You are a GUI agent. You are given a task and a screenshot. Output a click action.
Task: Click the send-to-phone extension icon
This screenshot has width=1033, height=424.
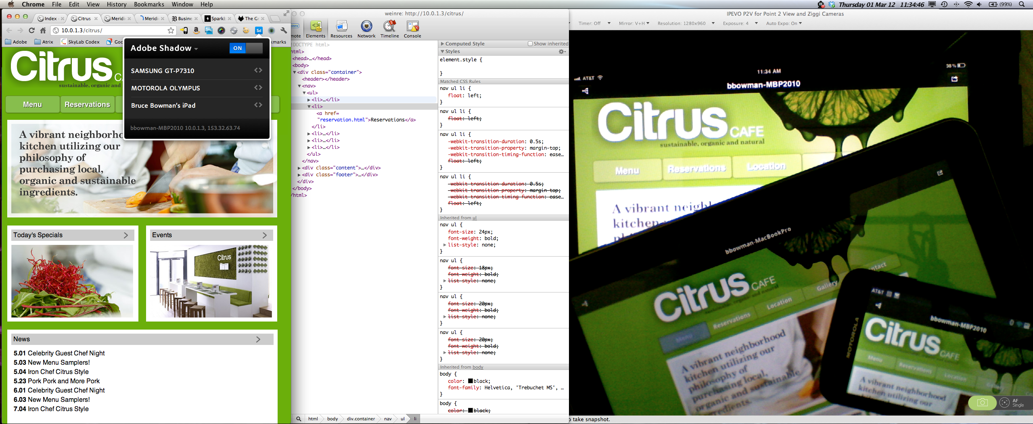[184, 30]
